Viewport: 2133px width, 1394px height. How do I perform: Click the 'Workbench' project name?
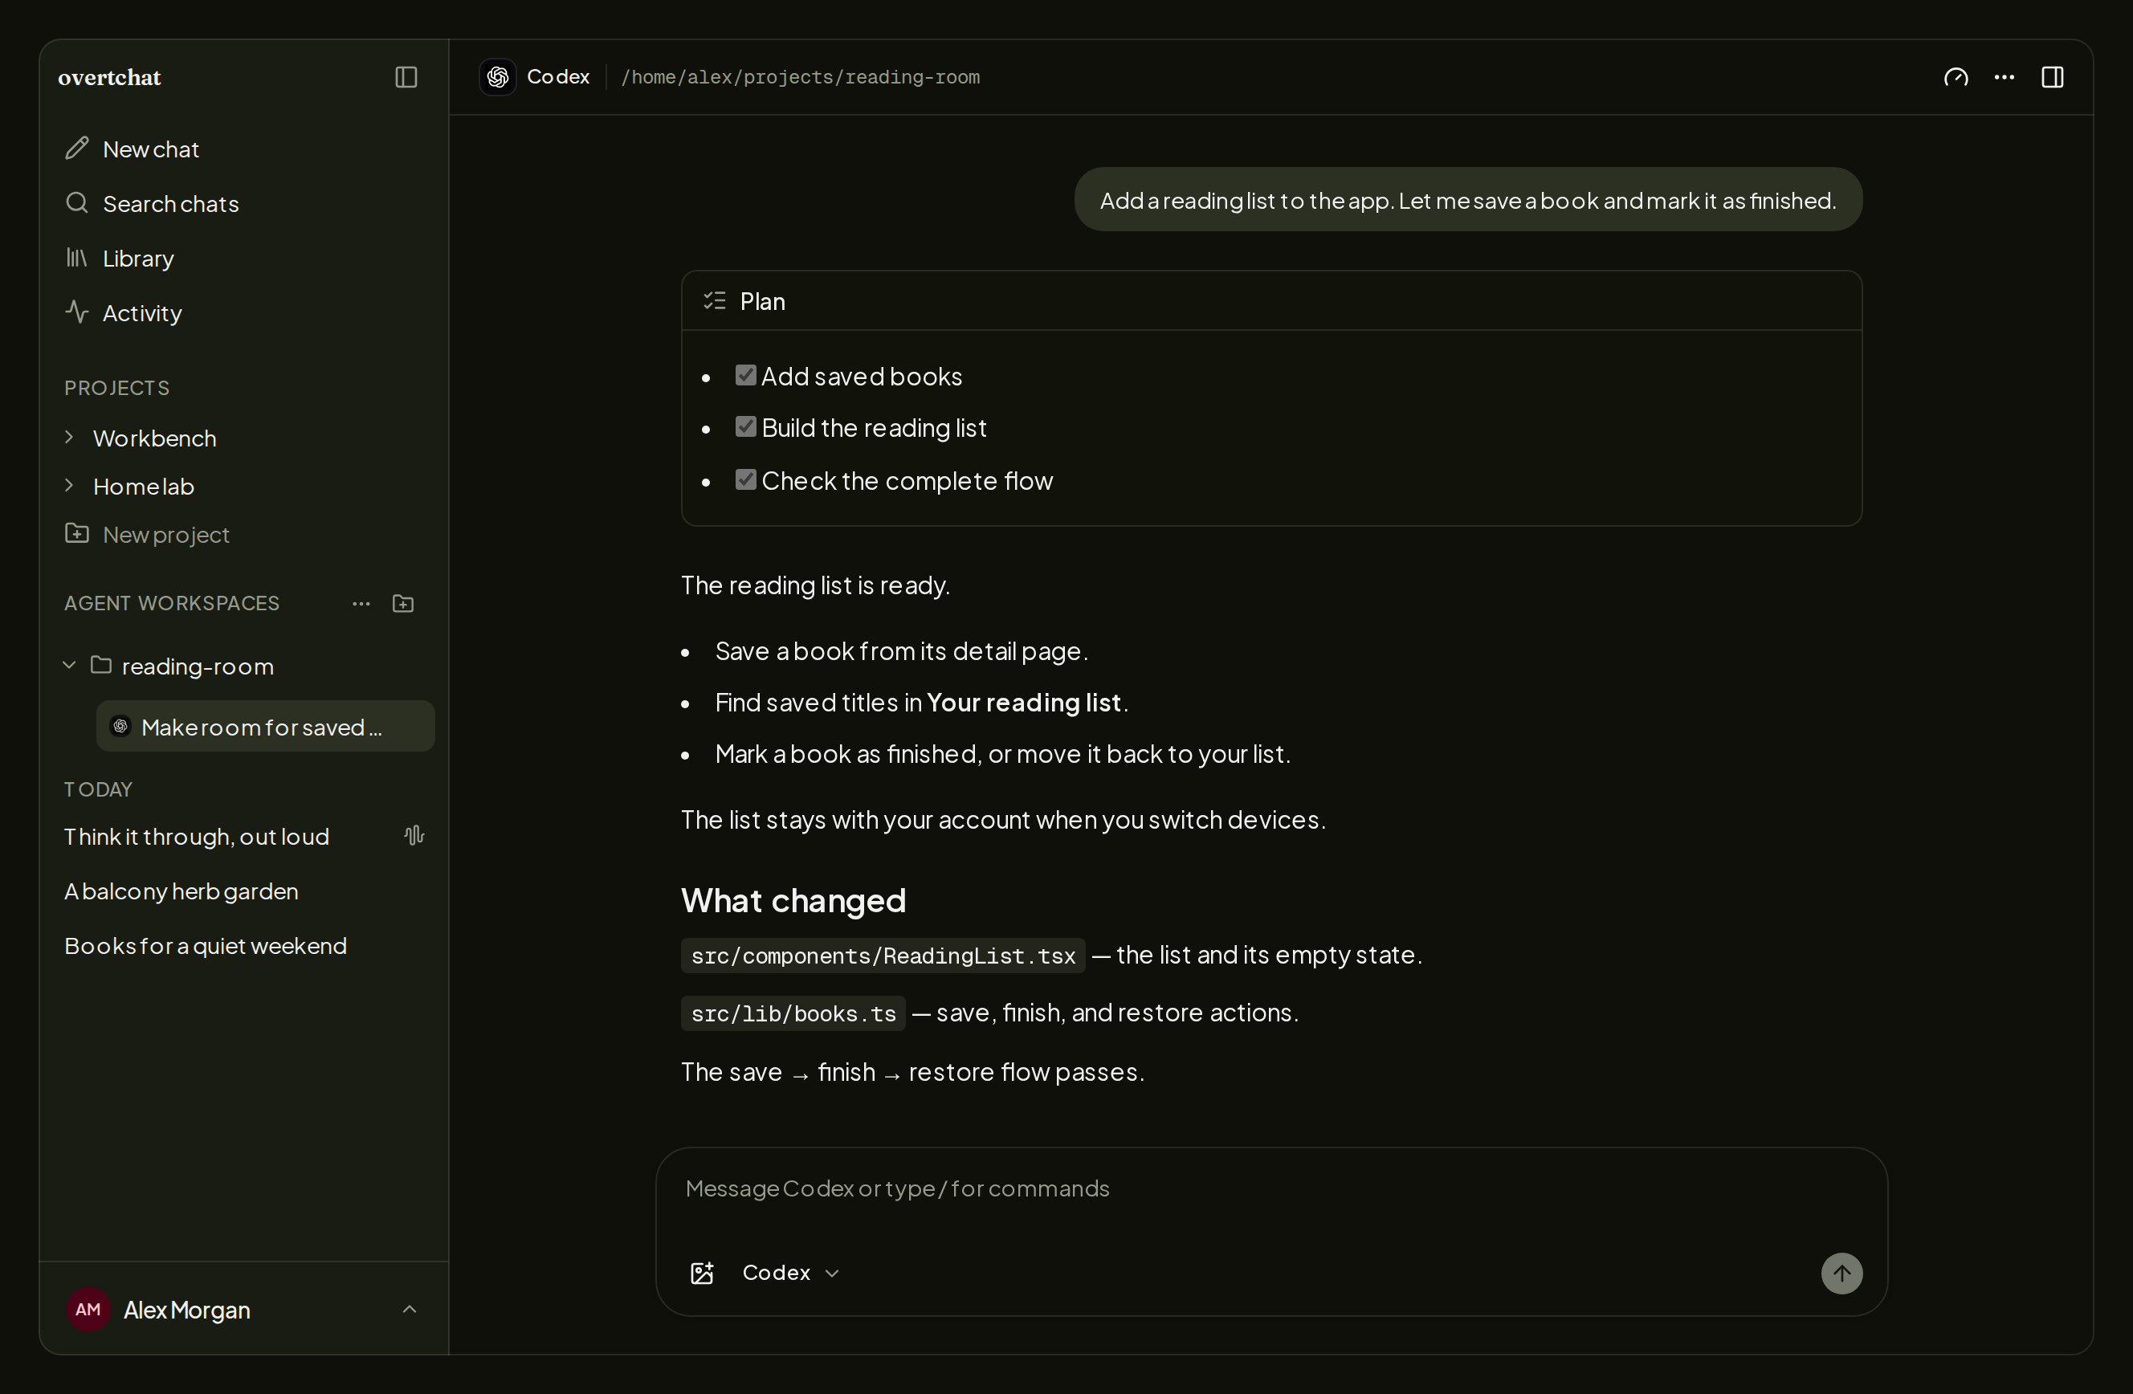pyautogui.click(x=155, y=438)
